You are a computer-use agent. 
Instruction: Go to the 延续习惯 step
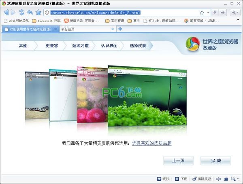81,46
